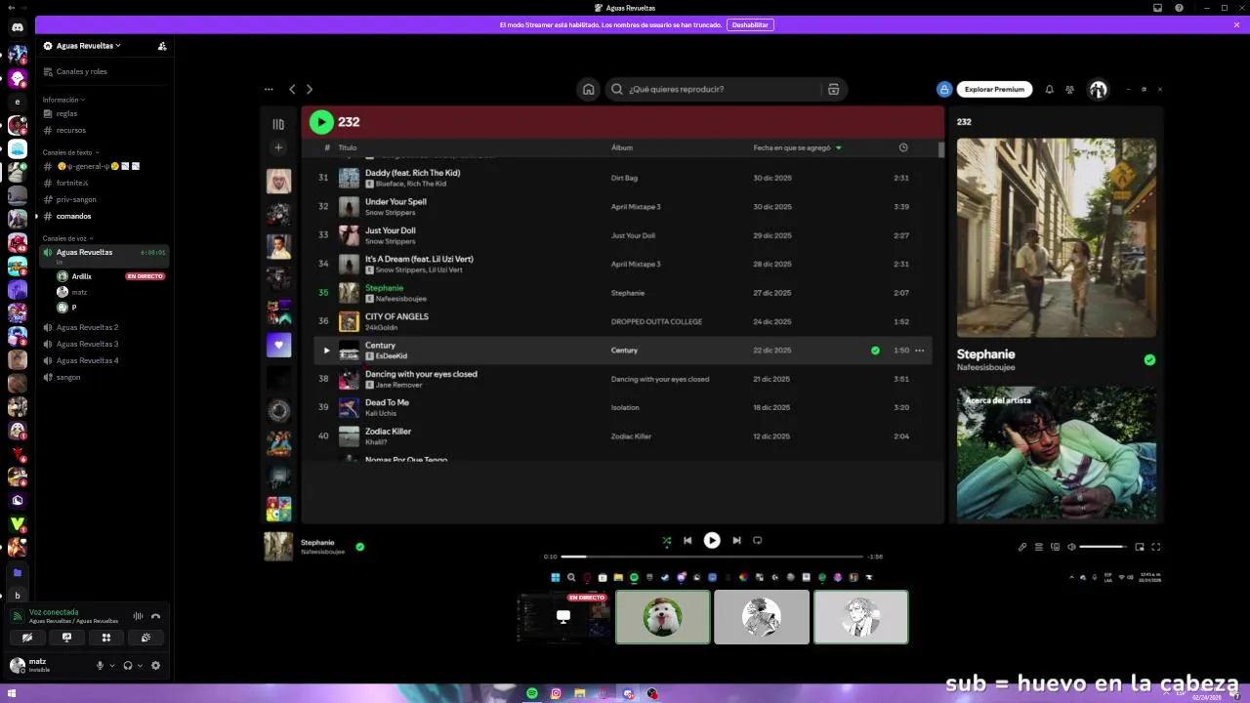Open comandos channel
Screen dimensions: 1250x703
tap(104, 216)
